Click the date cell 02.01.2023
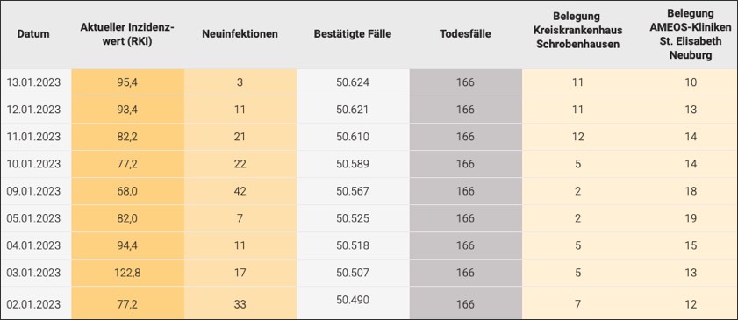The height and width of the screenshot is (320, 738). point(33,304)
